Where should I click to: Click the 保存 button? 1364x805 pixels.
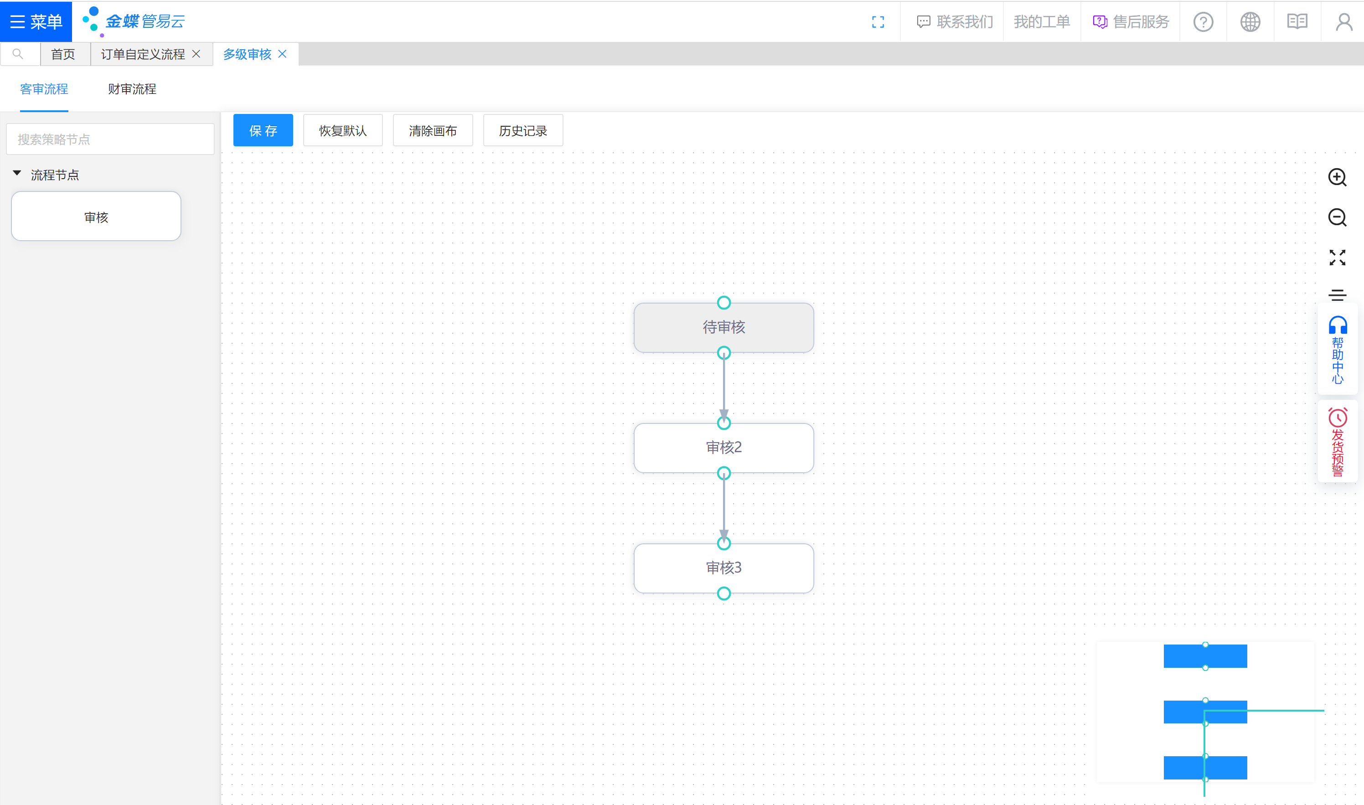(263, 131)
